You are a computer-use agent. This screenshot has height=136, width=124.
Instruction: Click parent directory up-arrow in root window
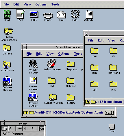88,102
